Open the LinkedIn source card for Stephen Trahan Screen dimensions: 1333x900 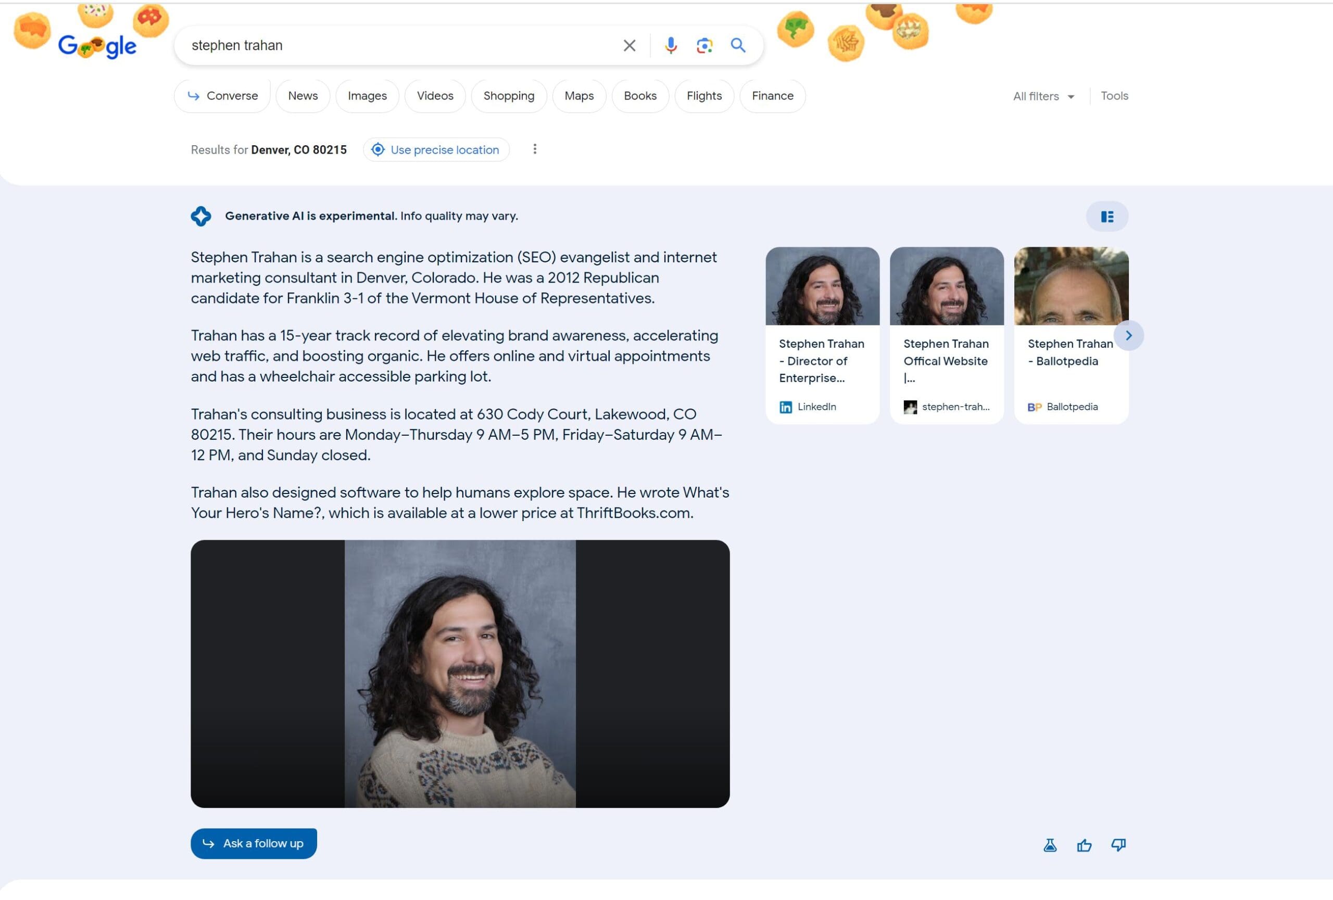tap(822, 333)
